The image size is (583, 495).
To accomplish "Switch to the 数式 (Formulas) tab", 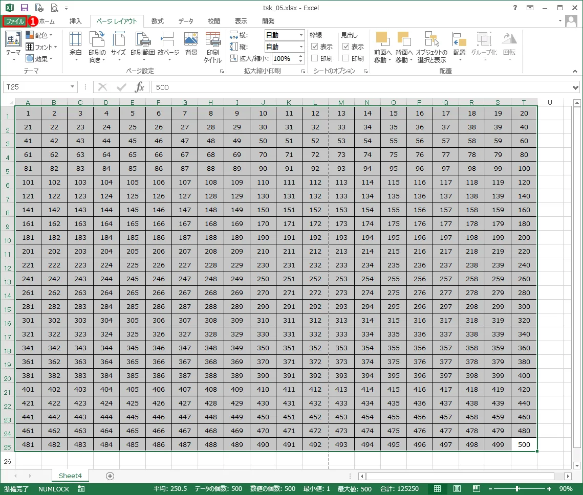I will click(157, 21).
